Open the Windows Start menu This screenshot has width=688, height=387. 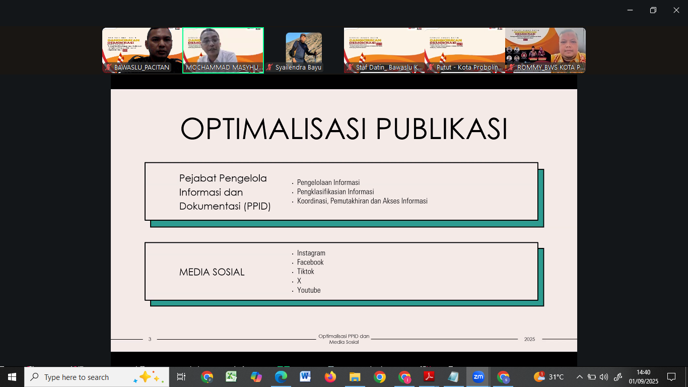12,377
